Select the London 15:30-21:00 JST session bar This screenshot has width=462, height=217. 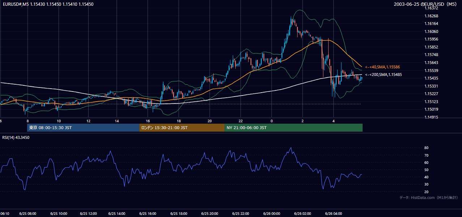coord(182,128)
